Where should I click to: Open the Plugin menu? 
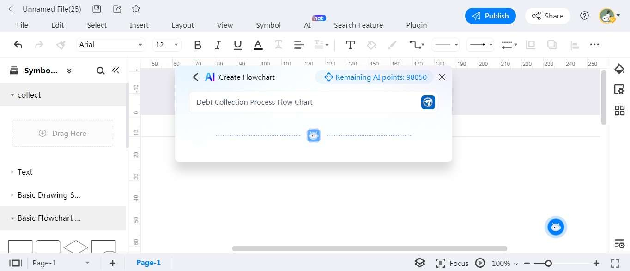click(x=417, y=25)
